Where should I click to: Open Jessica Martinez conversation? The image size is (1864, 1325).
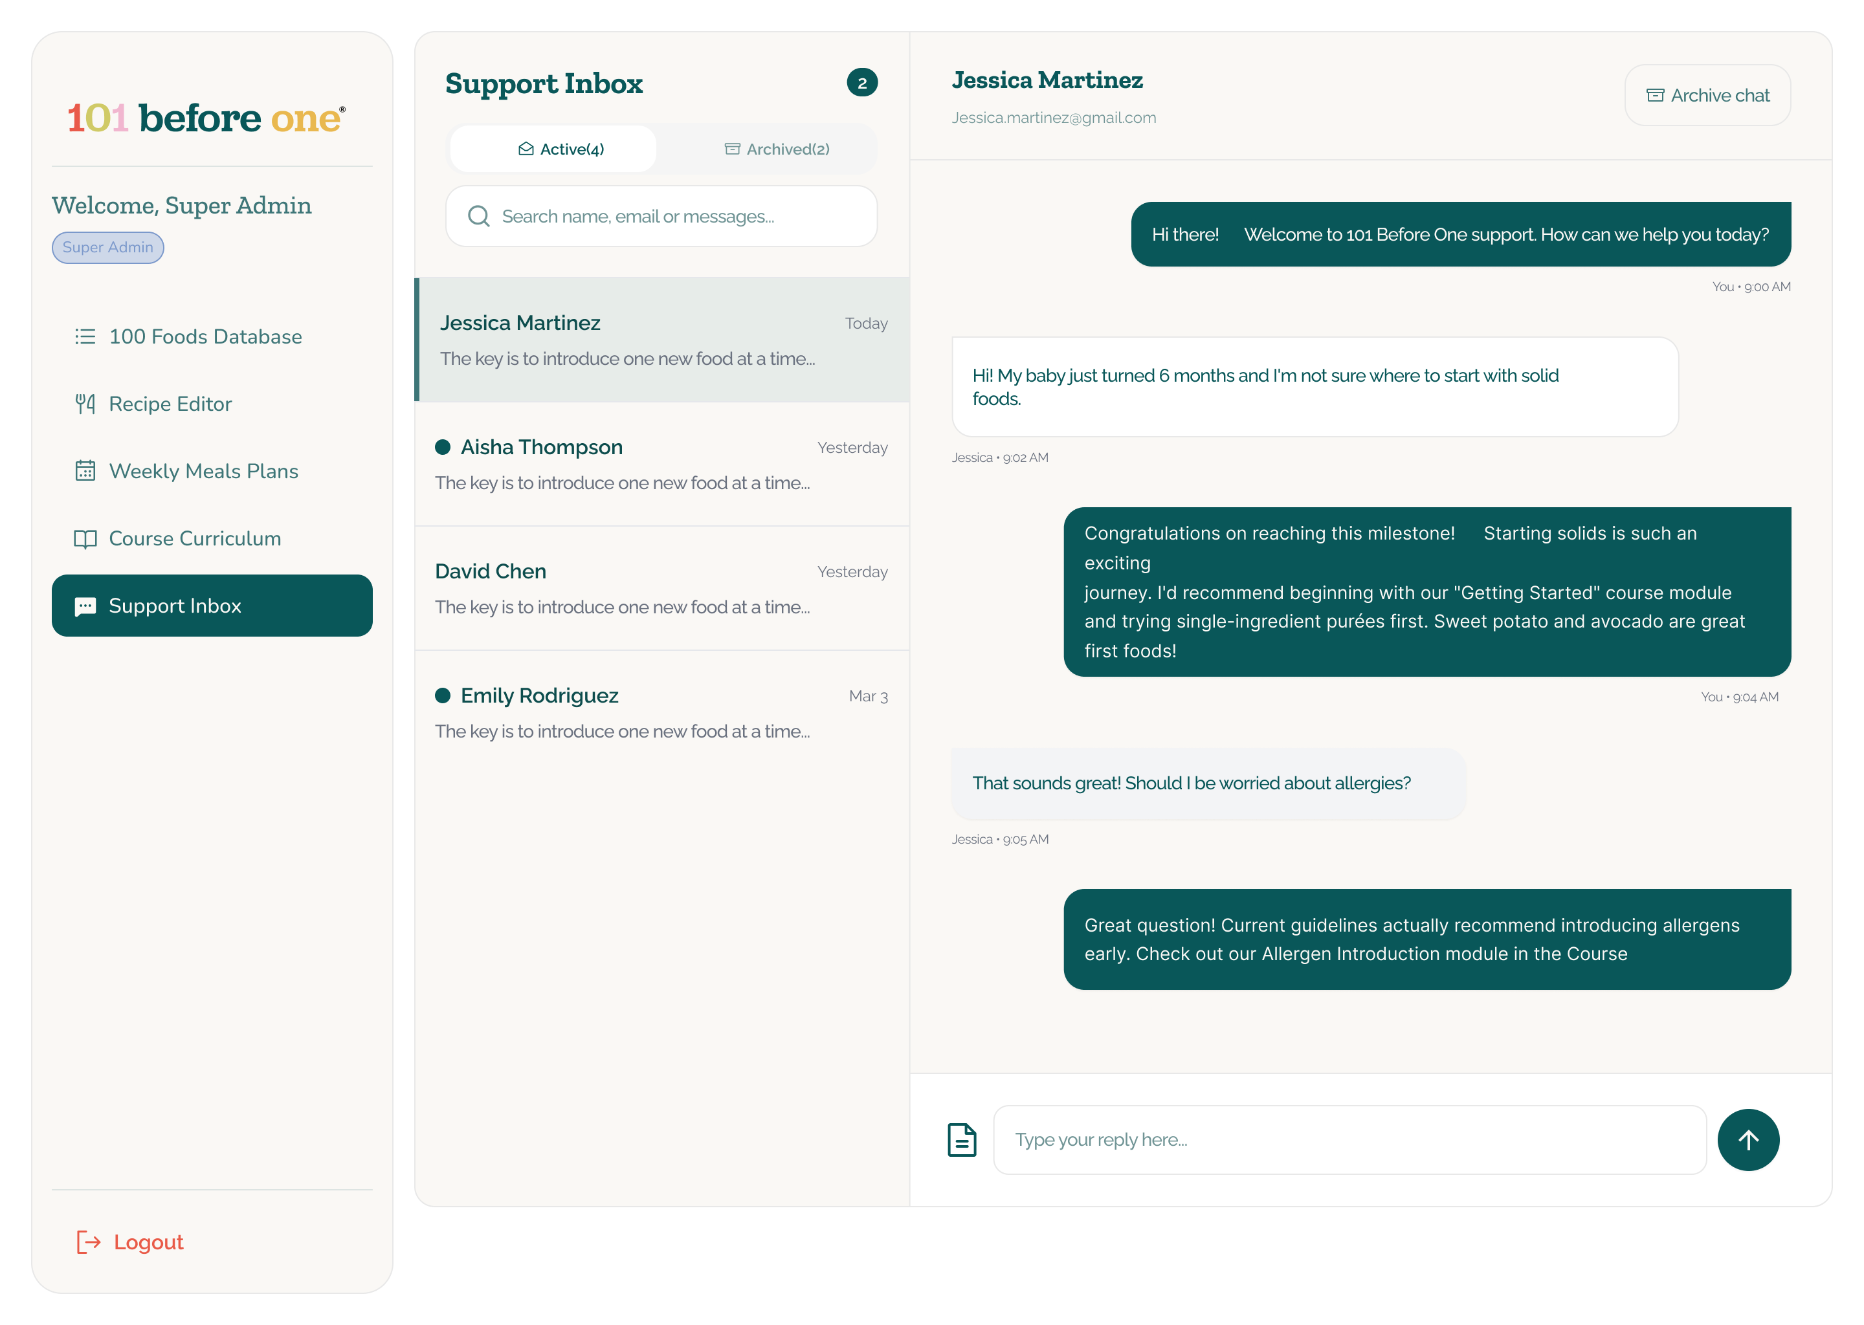coord(663,340)
